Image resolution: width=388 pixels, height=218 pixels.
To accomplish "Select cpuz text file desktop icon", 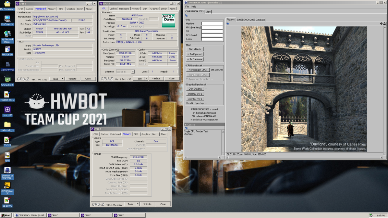I will click(x=7, y=157).
